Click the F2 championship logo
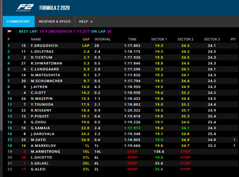This screenshot has height=177, width=239. 25,8
